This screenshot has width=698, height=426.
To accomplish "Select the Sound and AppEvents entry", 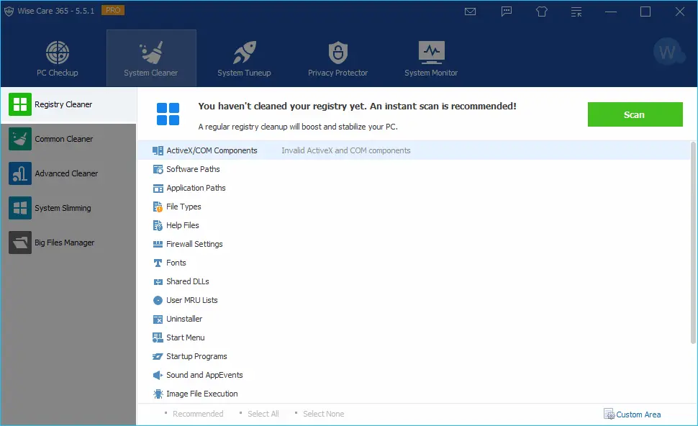I will coord(204,375).
